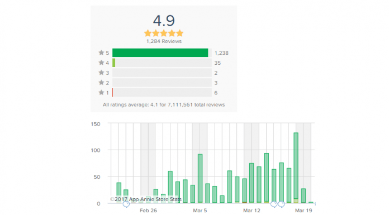Open the first comment bubble after Mar 12
Image resolution: width=389 pixels, height=215 pixels.
tap(274, 204)
